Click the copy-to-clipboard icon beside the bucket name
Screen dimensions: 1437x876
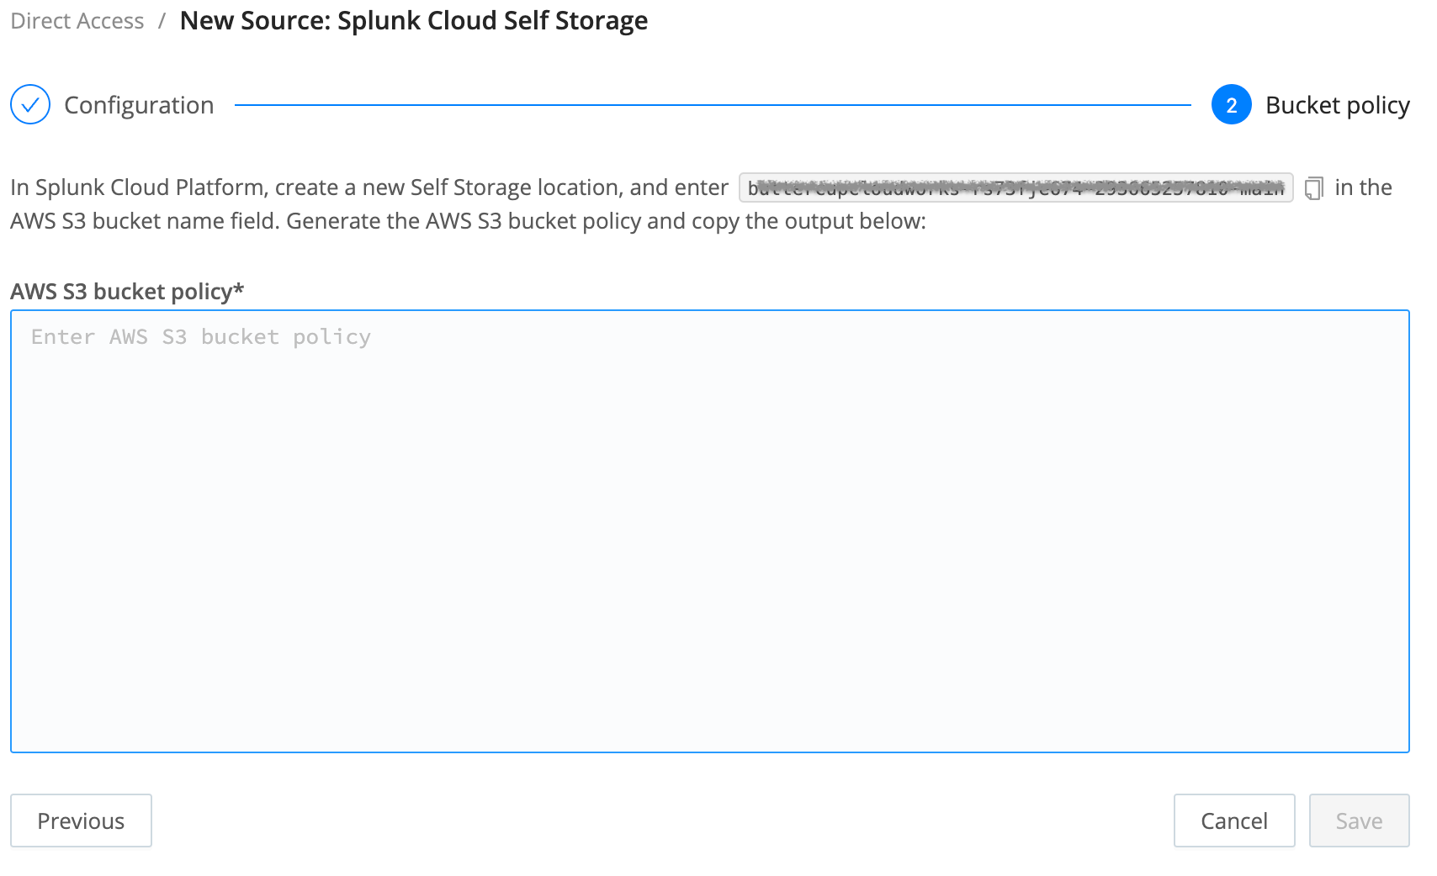tap(1315, 187)
